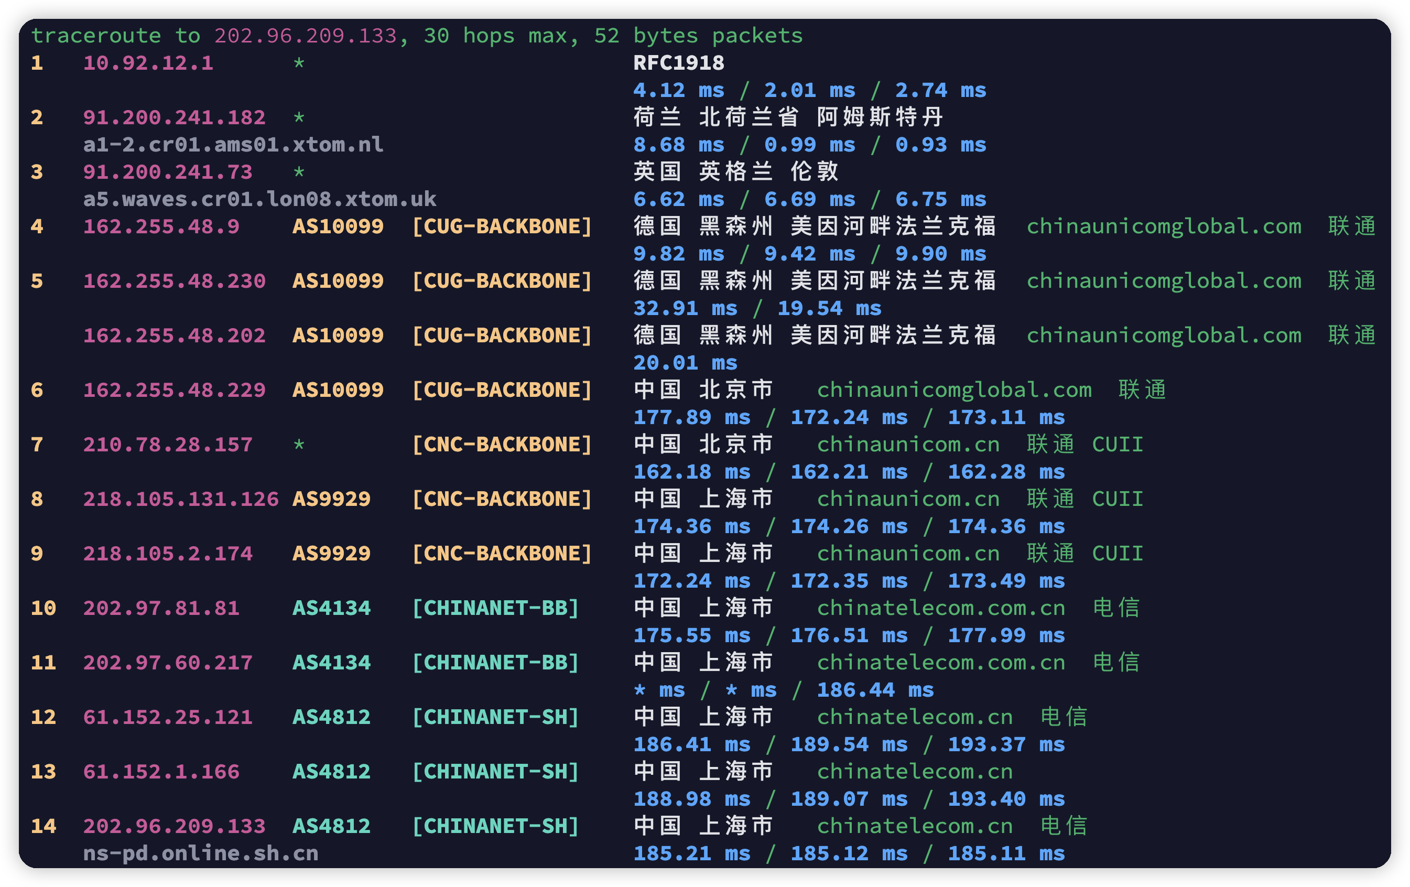Select hop 7 IP 210.78.28.157
The height and width of the screenshot is (887, 1410).
point(168,445)
